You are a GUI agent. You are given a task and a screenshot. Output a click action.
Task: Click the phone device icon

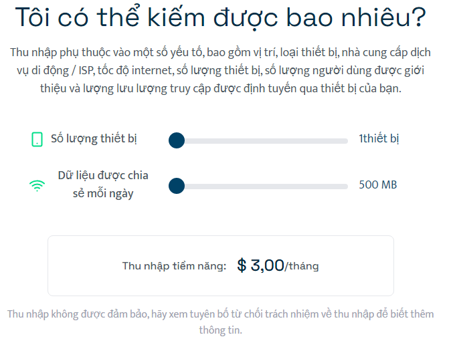(37, 140)
